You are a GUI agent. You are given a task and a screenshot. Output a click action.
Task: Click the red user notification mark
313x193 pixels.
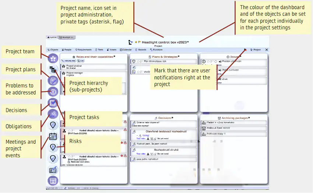click(245, 50)
